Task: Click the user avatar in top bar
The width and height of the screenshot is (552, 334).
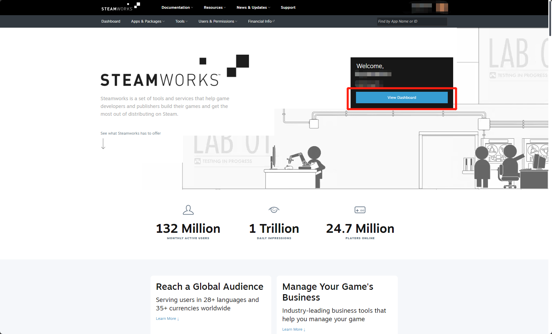Action: (442, 7)
